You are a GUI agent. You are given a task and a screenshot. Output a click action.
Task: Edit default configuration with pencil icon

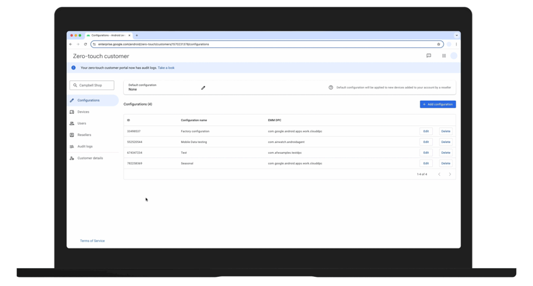point(203,88)
